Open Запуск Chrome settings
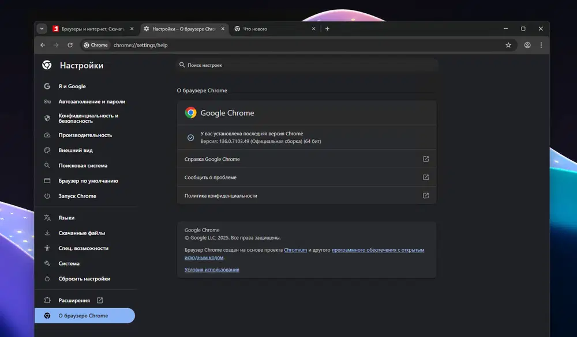This screenshot has height=337, width=577. pyautogui.click(x=77, y=196)
